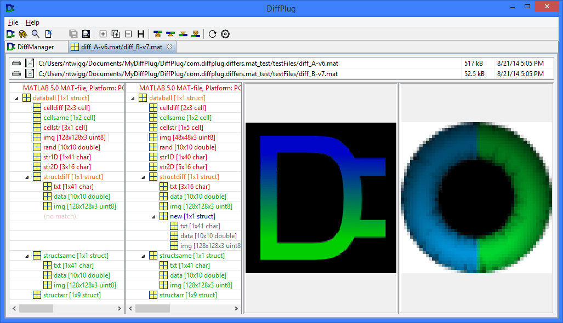The height and width of the screenshot is (323, 563).
Task: Collapse nodes using the minus toolbar icon
Action: (x=127, y=34)
